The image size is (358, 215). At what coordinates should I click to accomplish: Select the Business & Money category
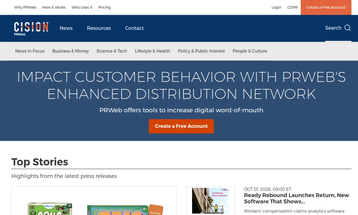(70, 51)
